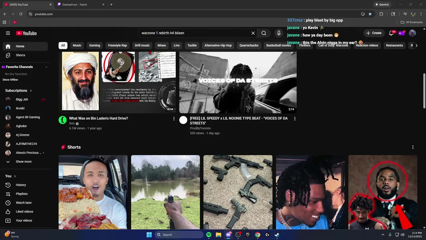
Task: Click the YouTube logo
Action: point(26,33)
